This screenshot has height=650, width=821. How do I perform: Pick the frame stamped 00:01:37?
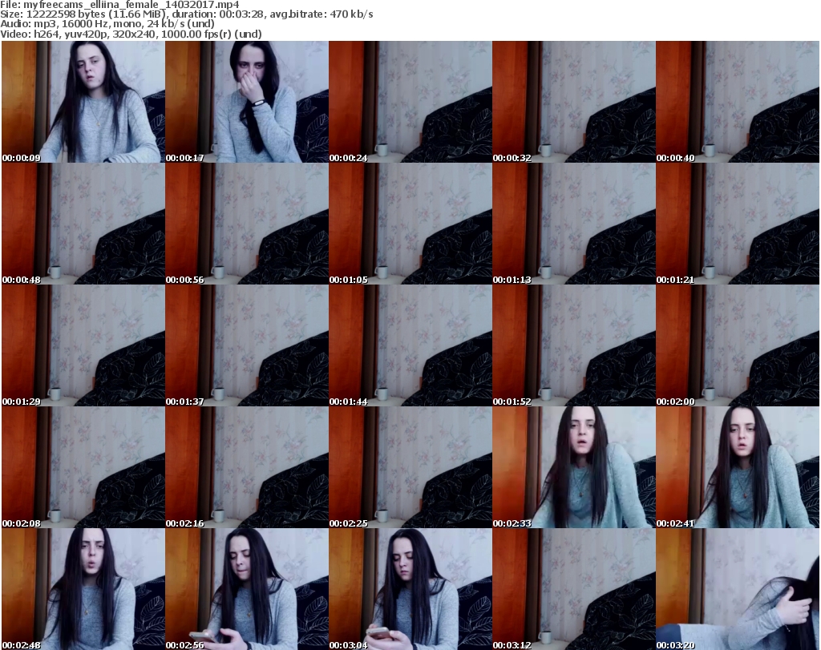(247, 345)
